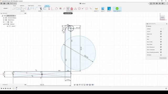Click the ViewCube FRONT face

pyautogui.click(x=162, y=17)
